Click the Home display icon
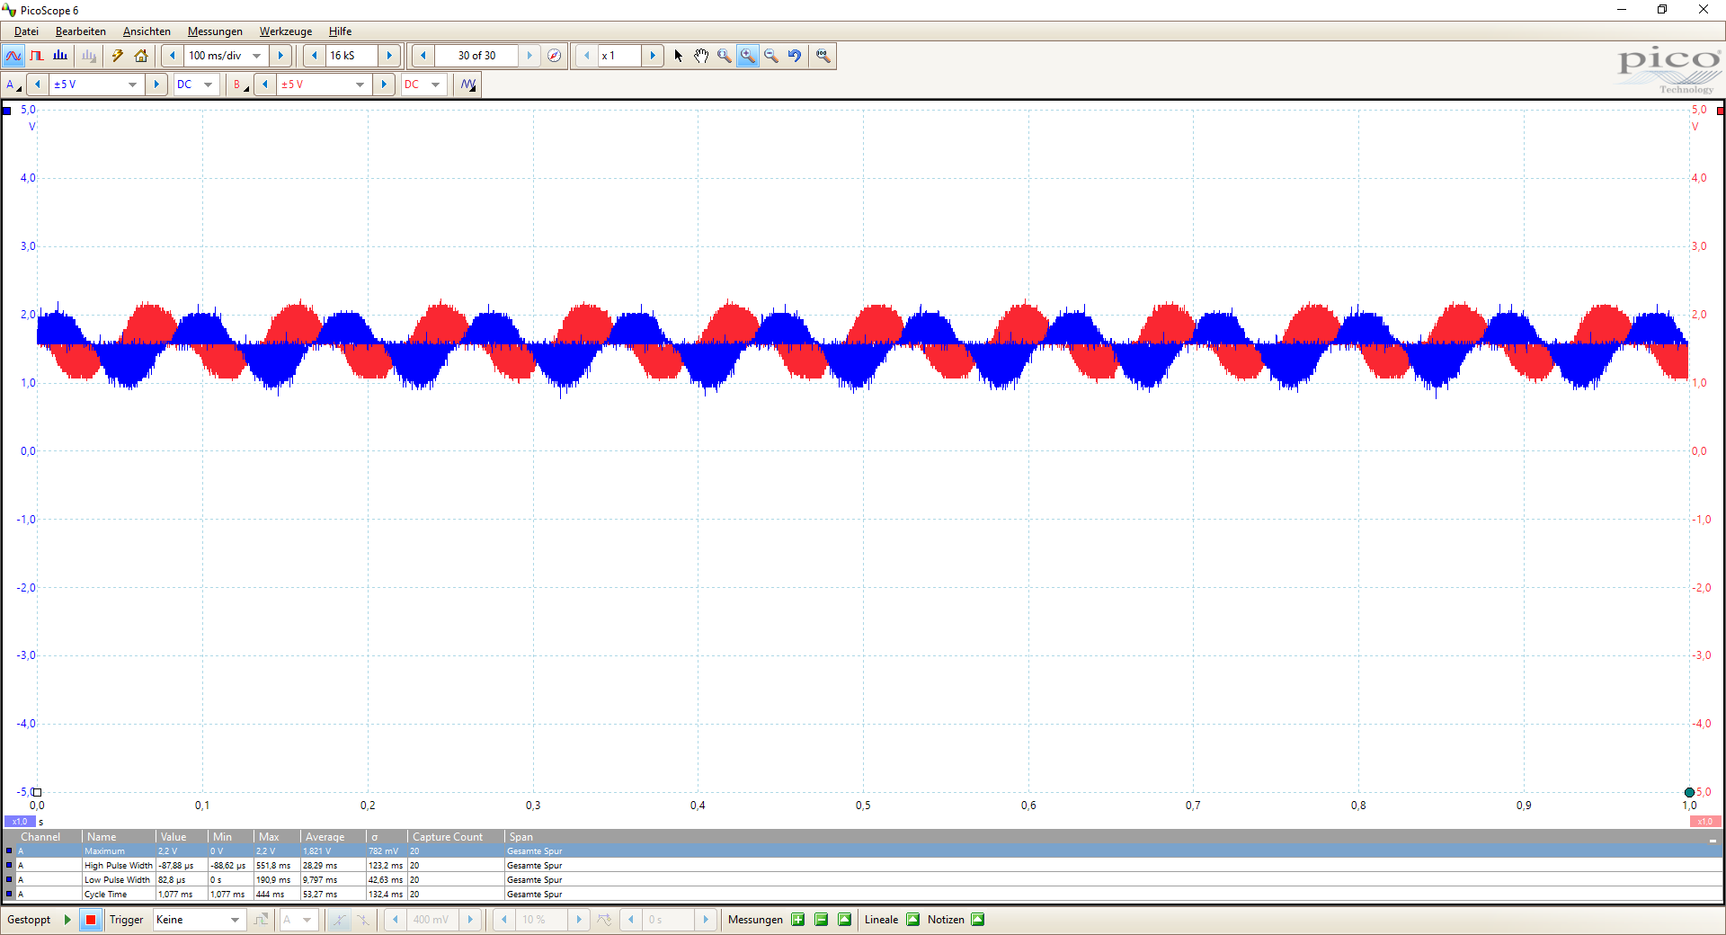Screen dimensions: 1726x935 pos(141,56)
